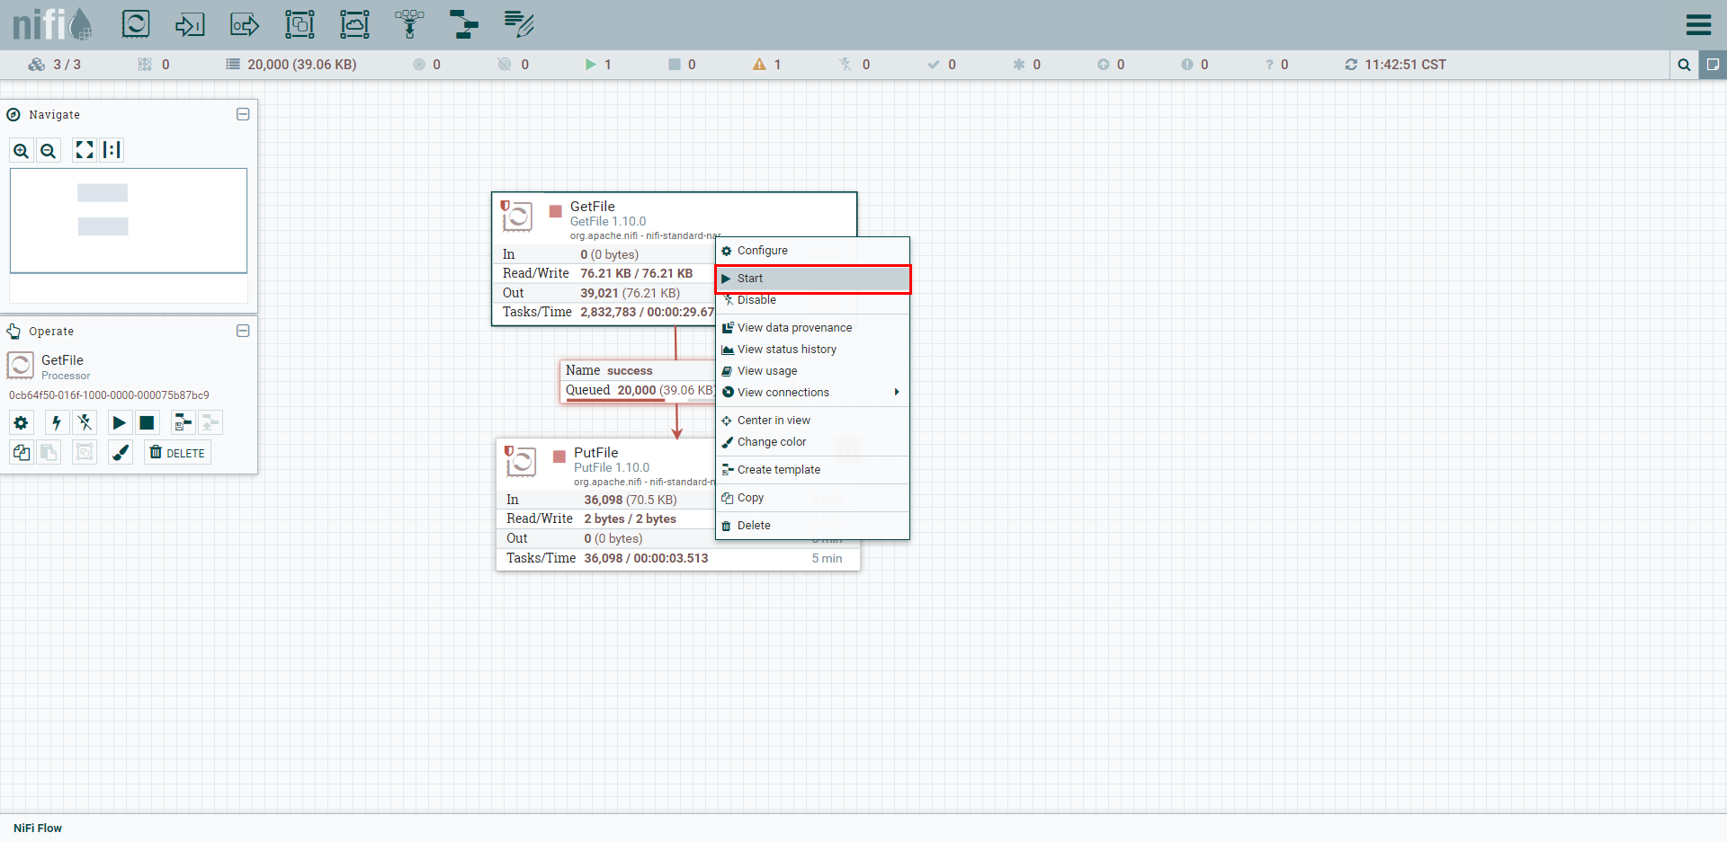This screenshot has width=1727, height=842.
Task: Start the processor from Operate panel
Action: tap(120, 422)
